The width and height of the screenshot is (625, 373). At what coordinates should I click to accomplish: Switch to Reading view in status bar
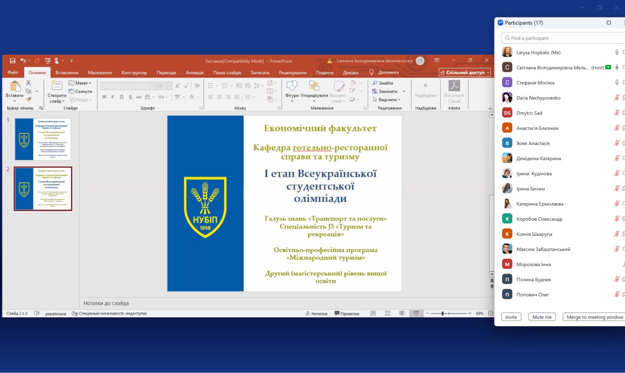click(x=402, y=314)
